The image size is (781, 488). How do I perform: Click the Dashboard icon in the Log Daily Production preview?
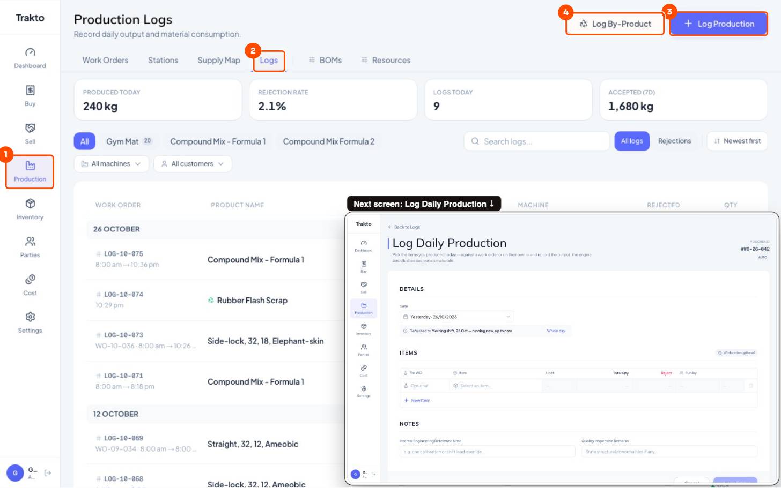364,243
